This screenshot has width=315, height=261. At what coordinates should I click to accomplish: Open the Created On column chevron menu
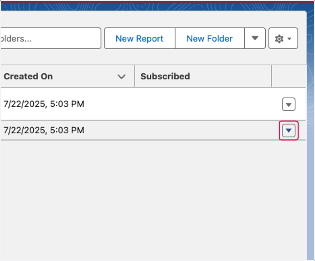(x=121, y=77)
